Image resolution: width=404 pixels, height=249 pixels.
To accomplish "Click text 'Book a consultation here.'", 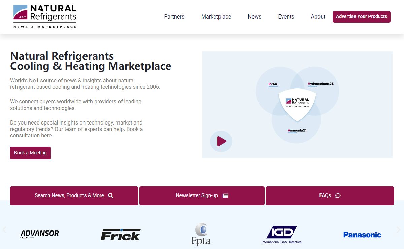I will pos(76,132).
